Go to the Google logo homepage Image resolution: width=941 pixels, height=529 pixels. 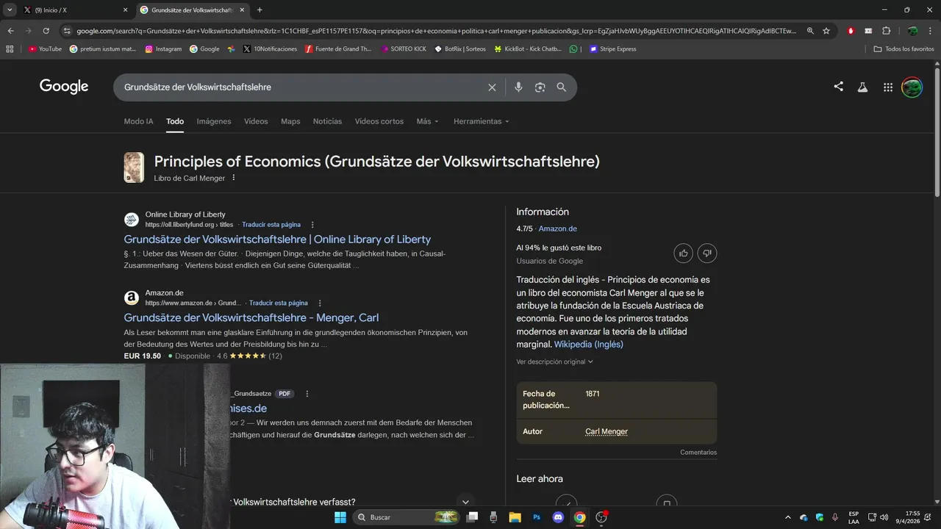click(64, 87)
